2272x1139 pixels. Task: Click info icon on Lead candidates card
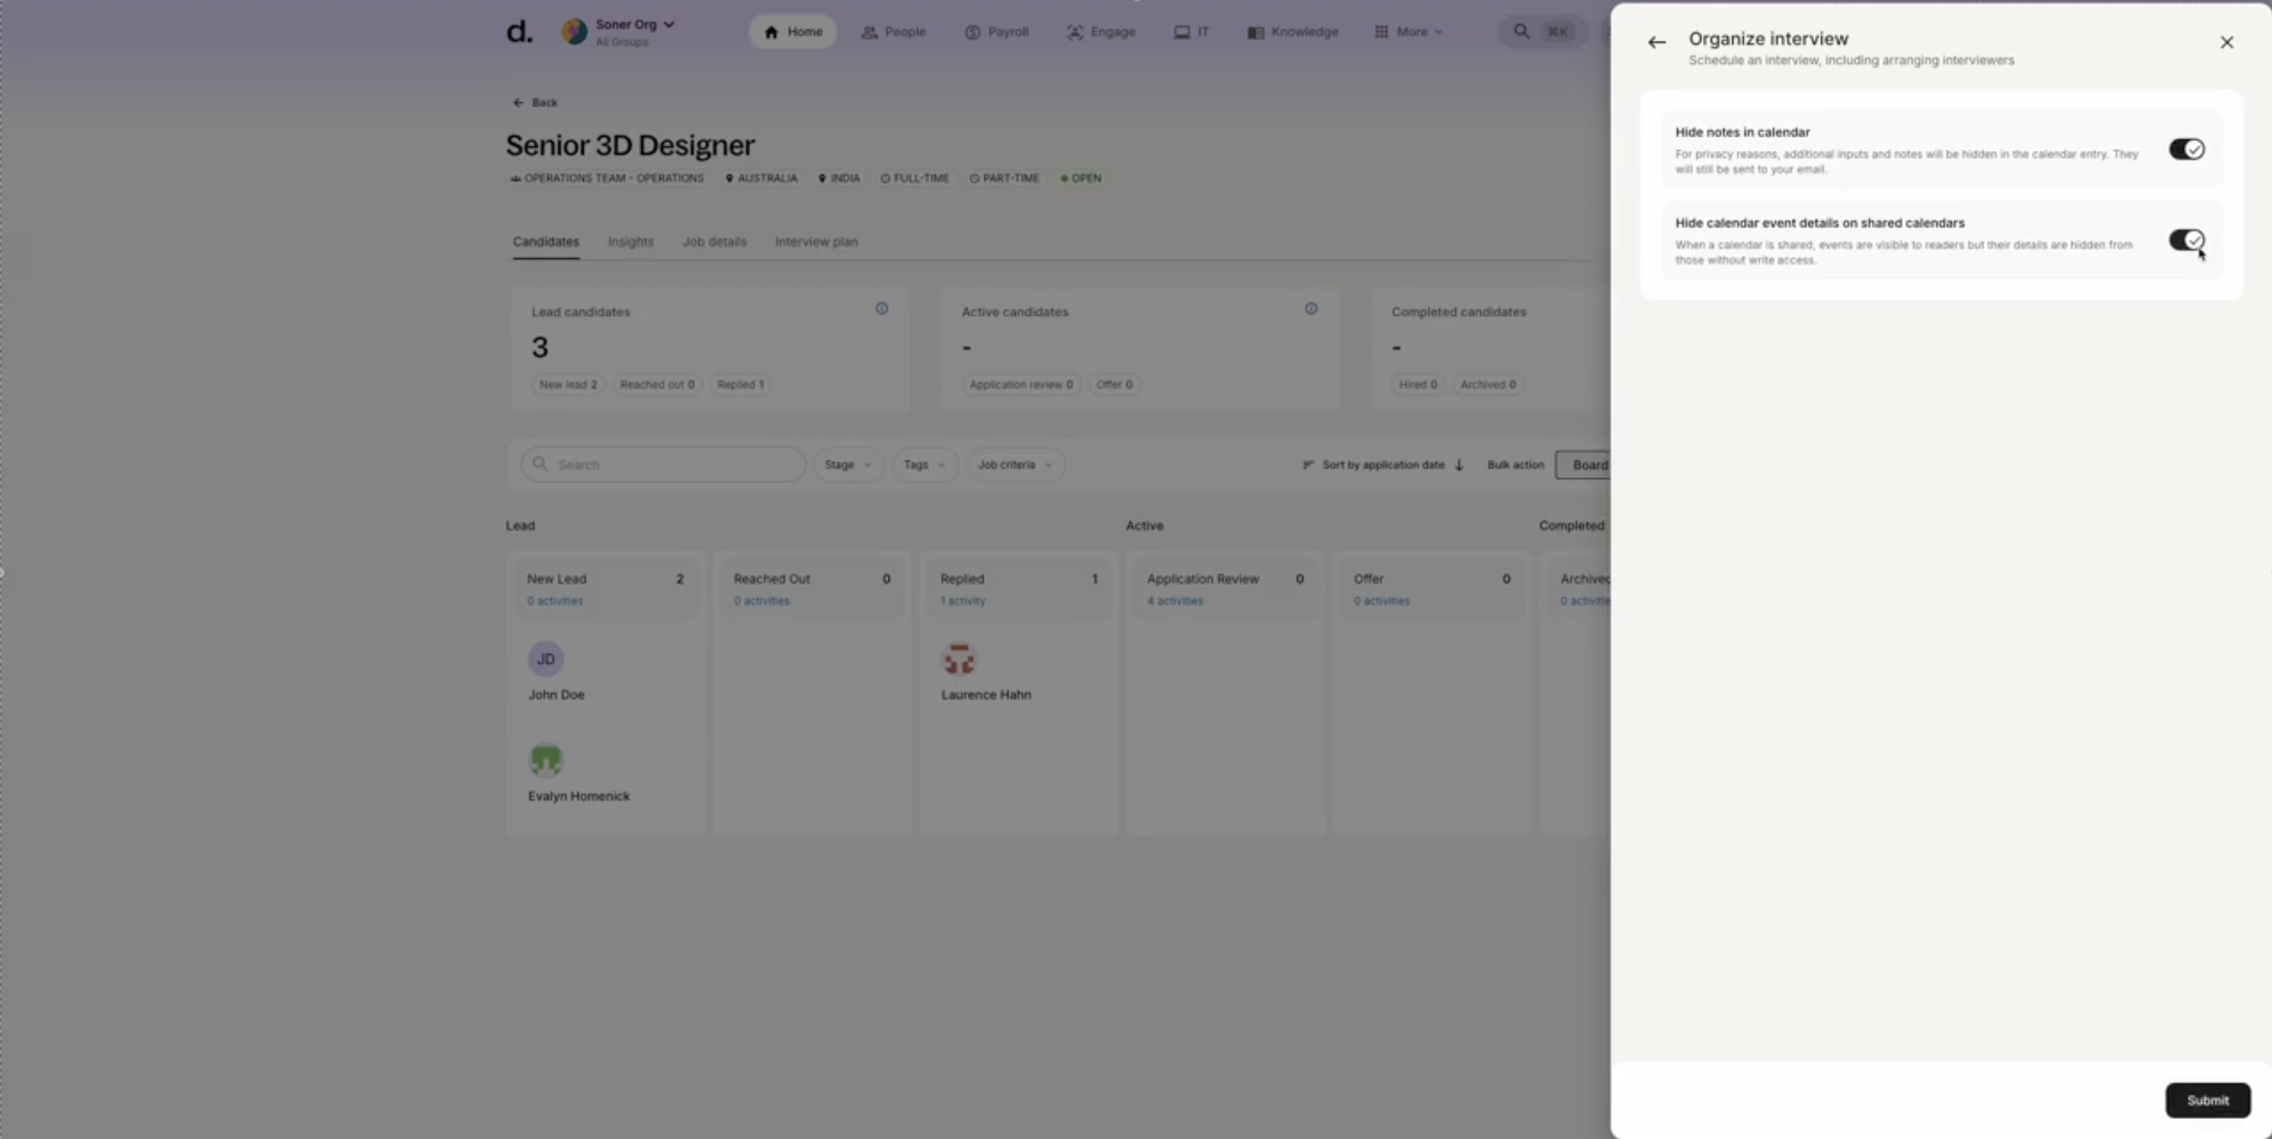click(881, 308)
